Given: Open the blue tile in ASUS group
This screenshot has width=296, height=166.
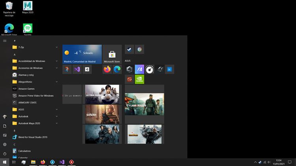Looking at the screenshot, I should (170, 69).
